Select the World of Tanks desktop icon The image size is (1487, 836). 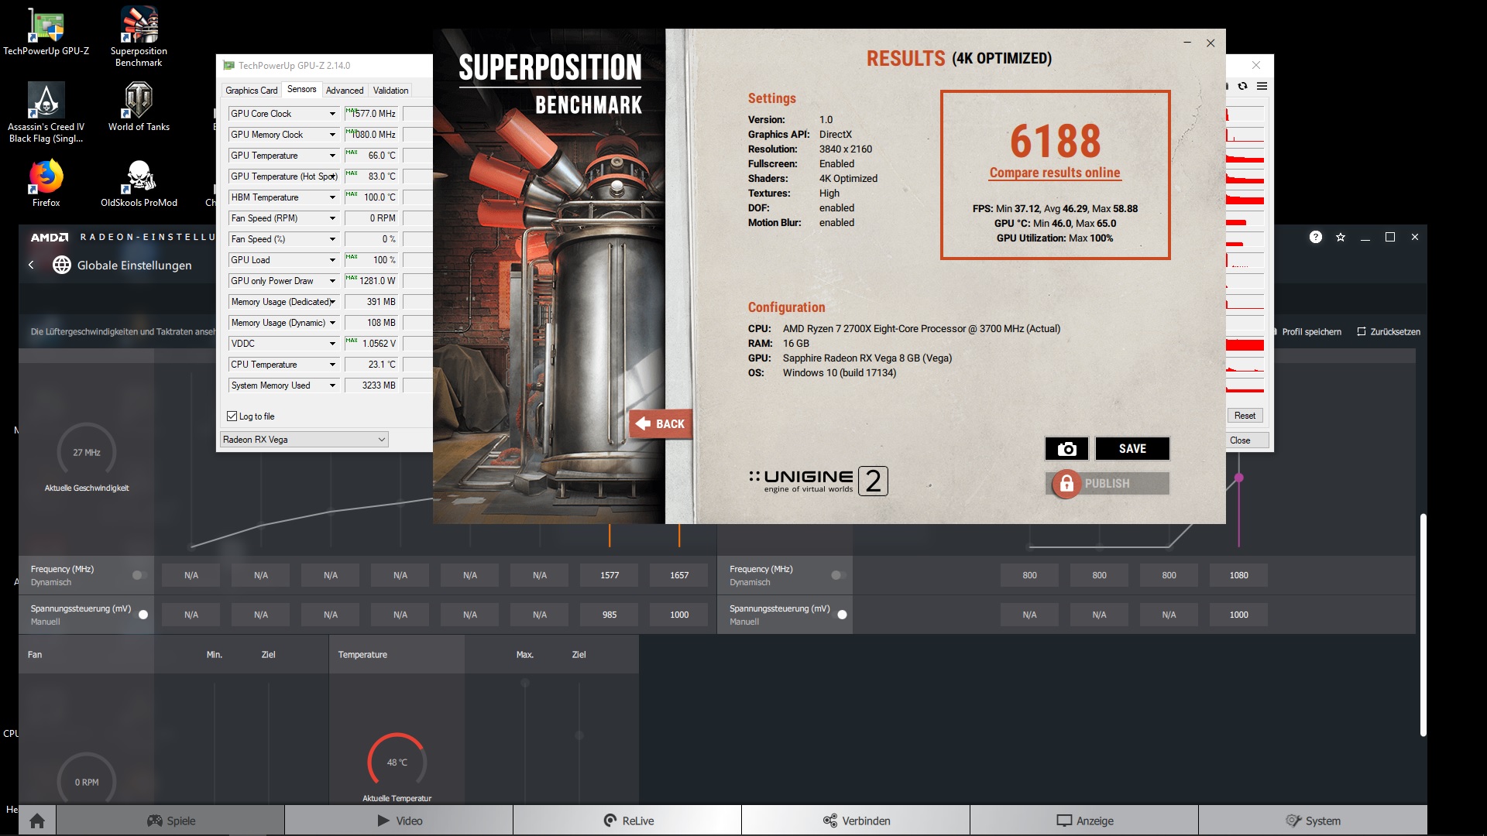point(139,107)
